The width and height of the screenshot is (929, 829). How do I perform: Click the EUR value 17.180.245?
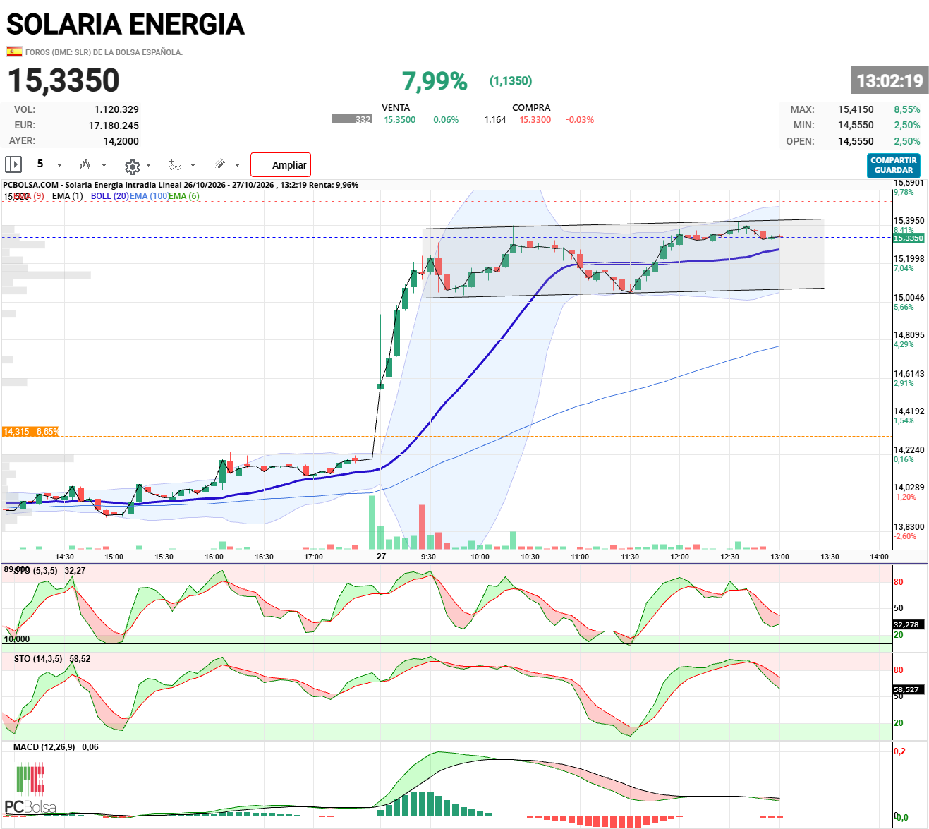[114, 126]
